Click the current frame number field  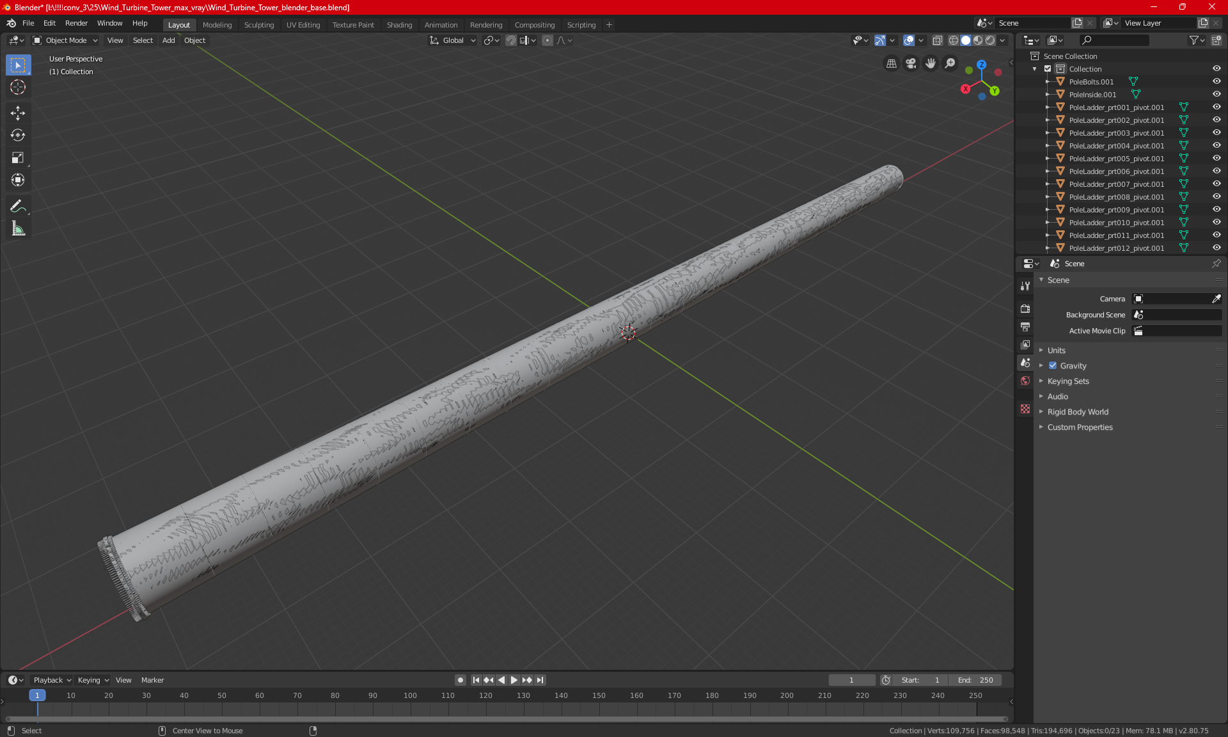click(x=852, y=680)
